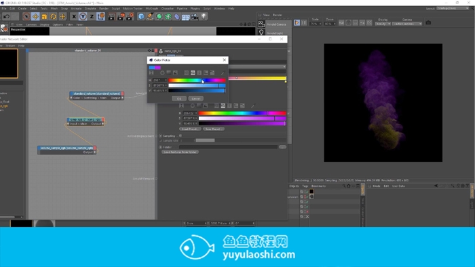Open the Display beauty dropdown

(x=383, y=24)
